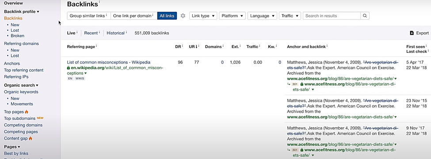Switch to the Recent backlinks tab
The width and height of the screenshot is (431, 159).
91,33
